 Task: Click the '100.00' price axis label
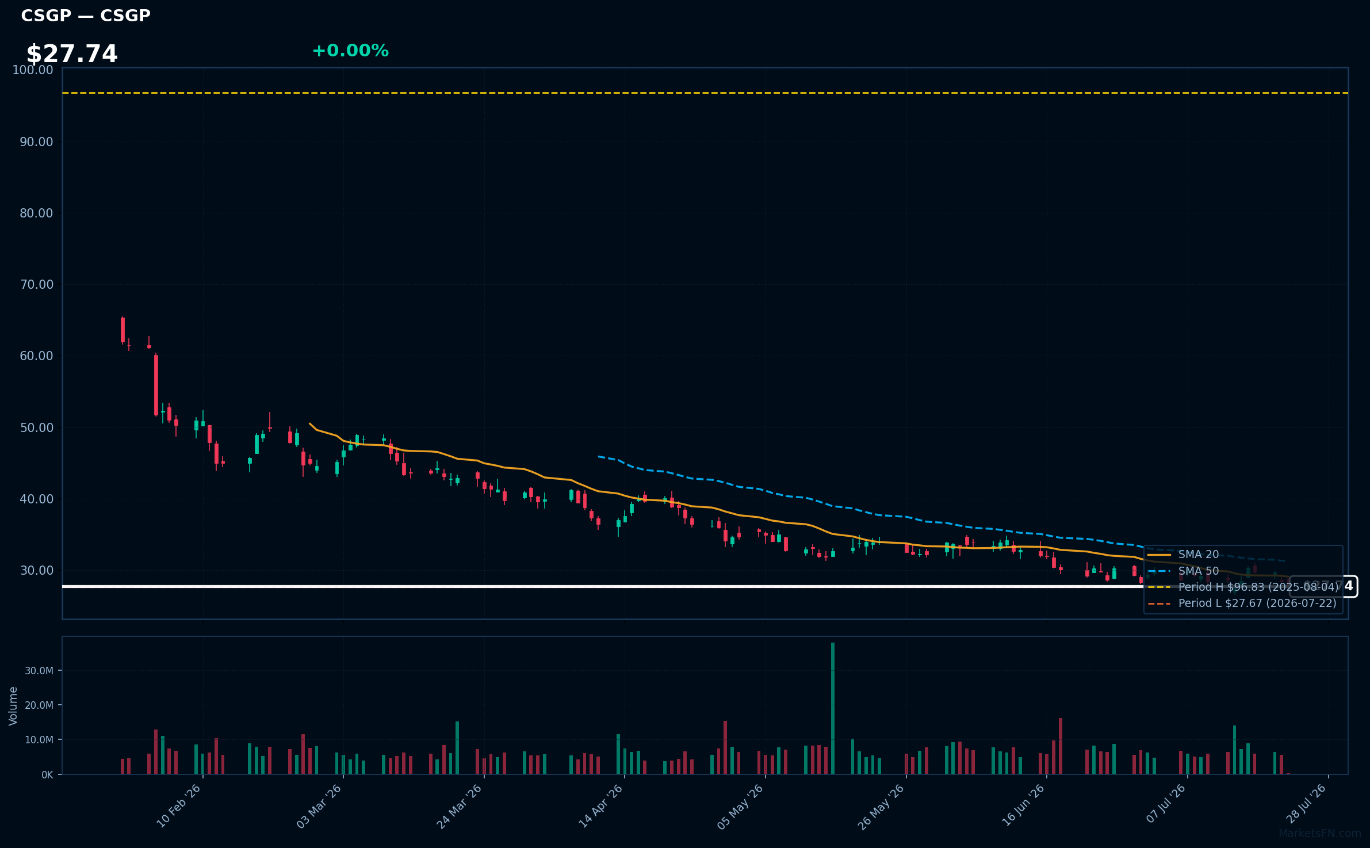coord(33,70)
